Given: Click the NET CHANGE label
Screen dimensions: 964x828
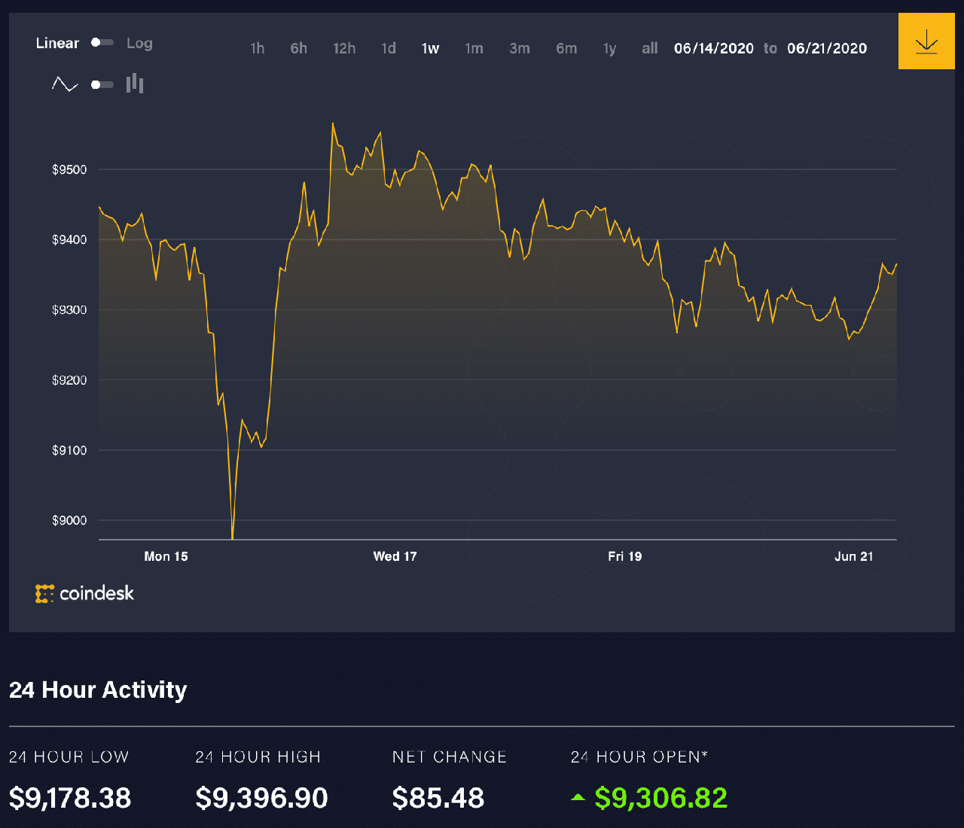Looking at the screenshot, I should (x=450, y=756).
